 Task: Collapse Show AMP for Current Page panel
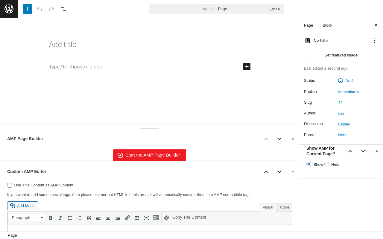[377, 151]
